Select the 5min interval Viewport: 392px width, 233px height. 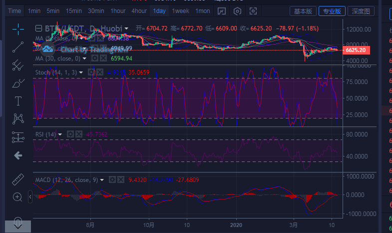pyautogui.click(x=53, y=11)
